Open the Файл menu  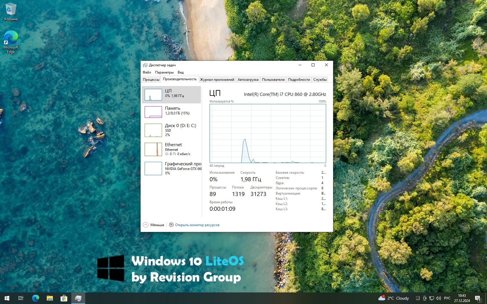[x=147, y=72]
